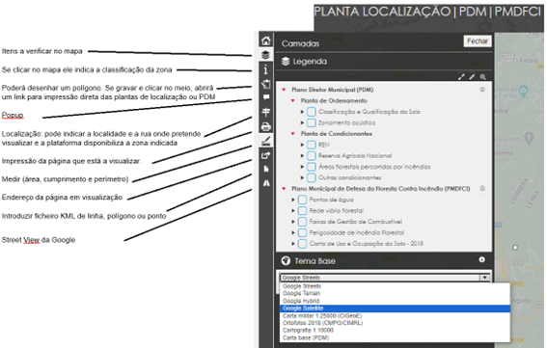
Task: Activate the draw polygon tool icon
Action: (266, 84)
